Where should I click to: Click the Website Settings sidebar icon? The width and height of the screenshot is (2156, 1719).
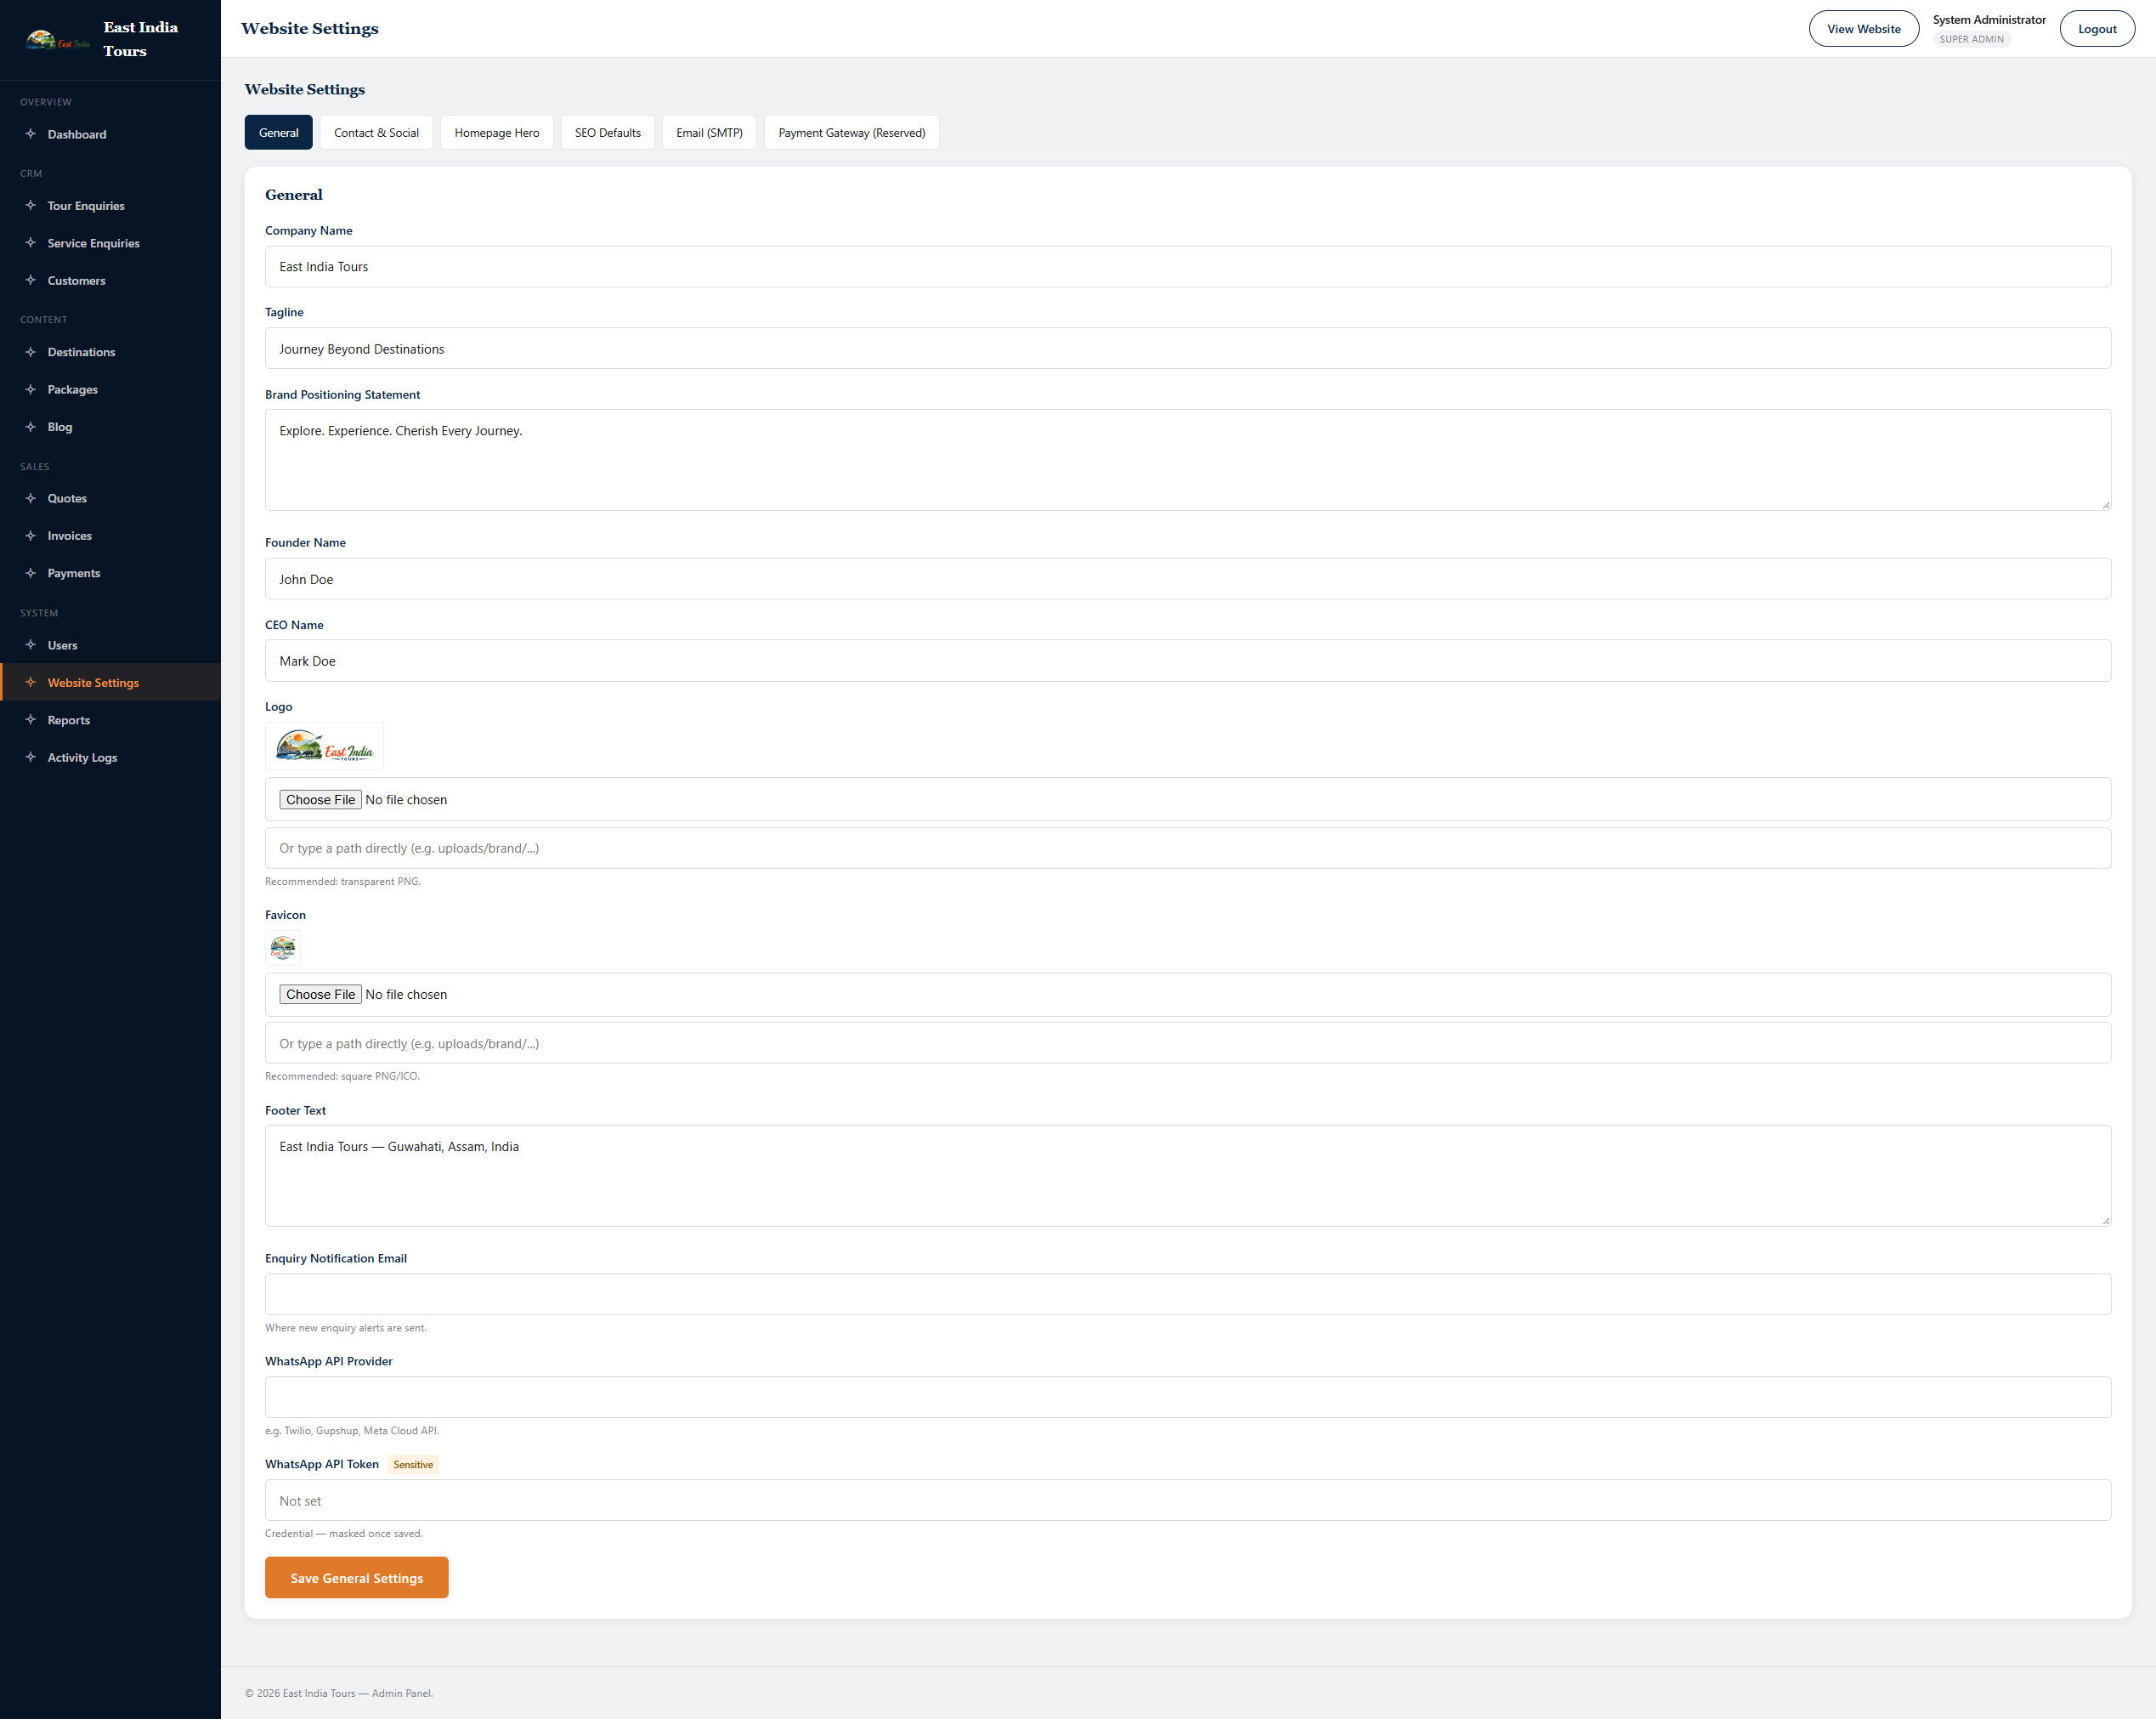30,683
